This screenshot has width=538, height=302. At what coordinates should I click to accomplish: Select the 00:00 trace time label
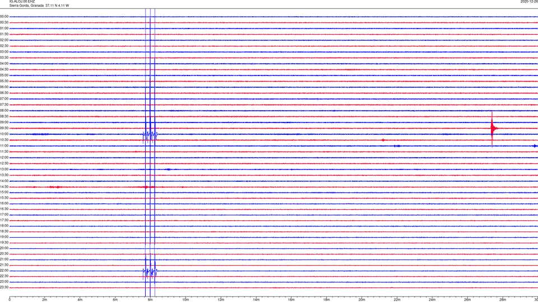(4, 16)
